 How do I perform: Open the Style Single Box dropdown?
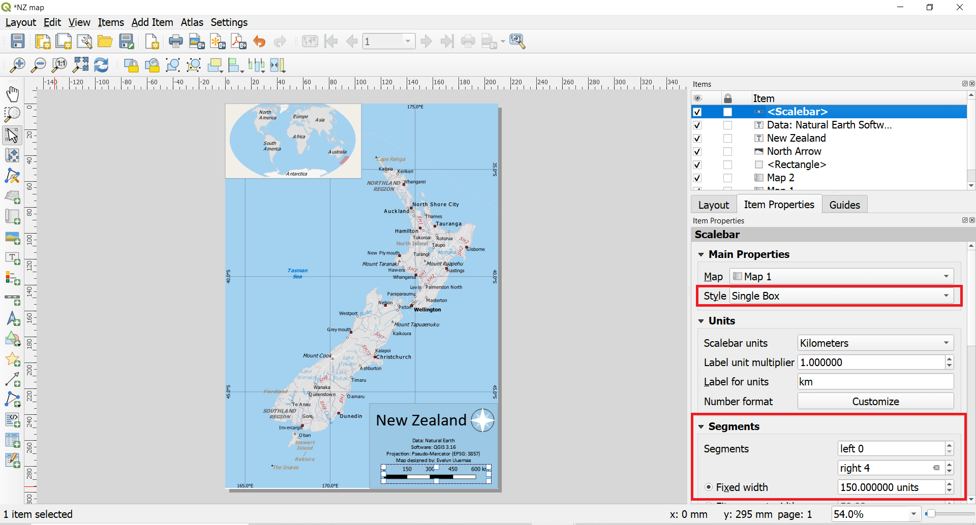(x=841, y=296)
